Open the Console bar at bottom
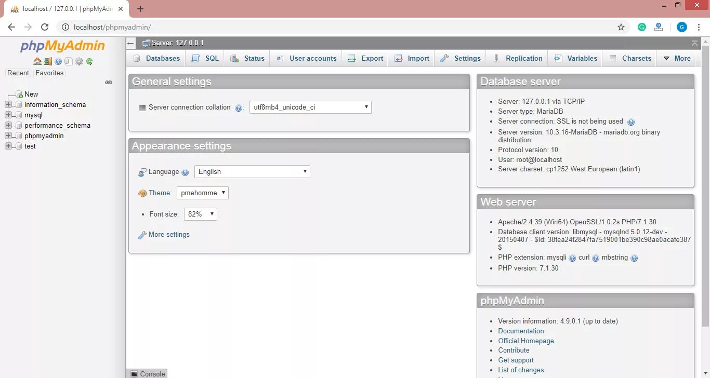Viewport: 710px width, 378px height. tap(147, 374)
